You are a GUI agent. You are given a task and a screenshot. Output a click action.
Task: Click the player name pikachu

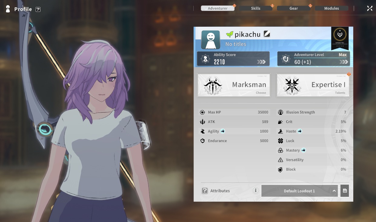(x=248, y=34)
